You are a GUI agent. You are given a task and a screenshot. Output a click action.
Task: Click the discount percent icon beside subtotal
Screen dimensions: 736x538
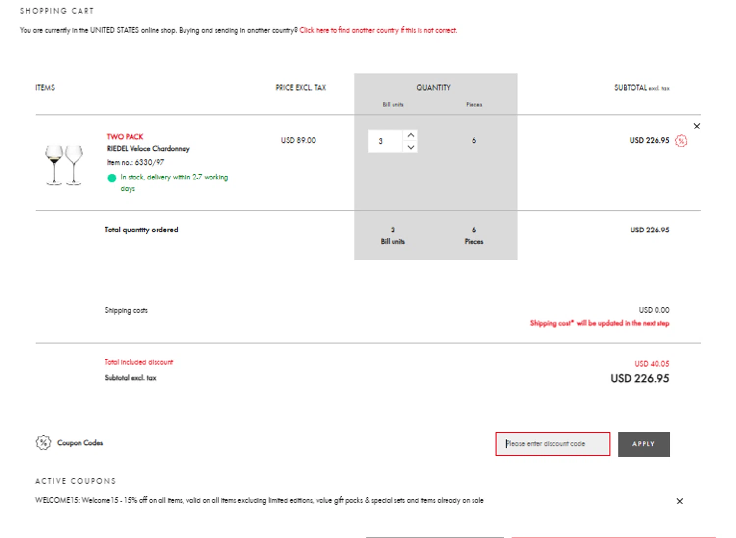[681, 141]
